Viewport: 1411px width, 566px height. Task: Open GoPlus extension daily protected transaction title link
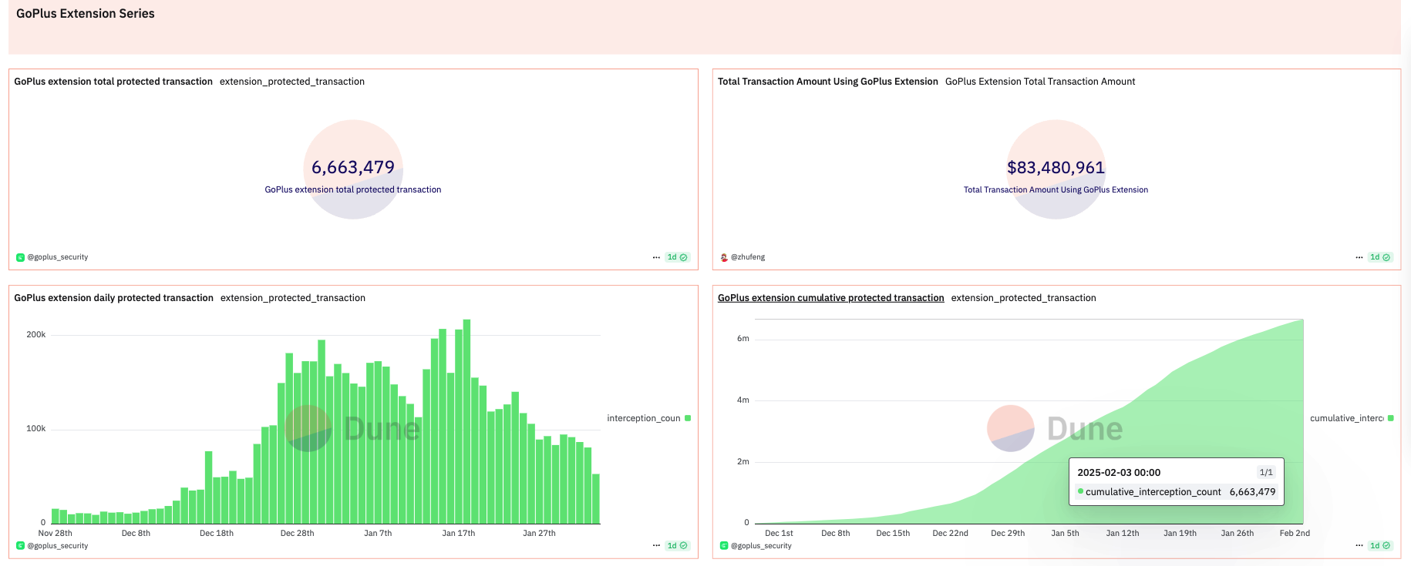click(x=113, y=298)
